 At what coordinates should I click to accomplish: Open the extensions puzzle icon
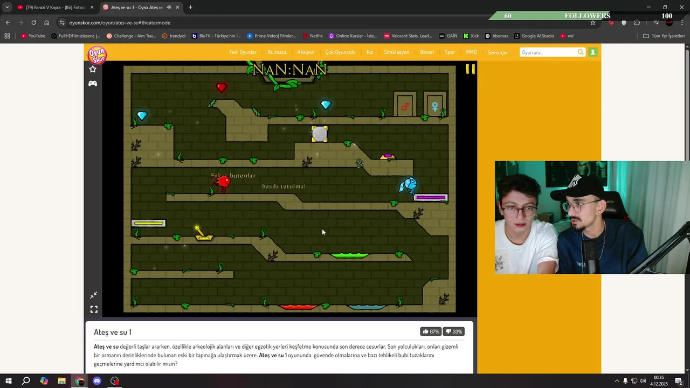point(637,23)
